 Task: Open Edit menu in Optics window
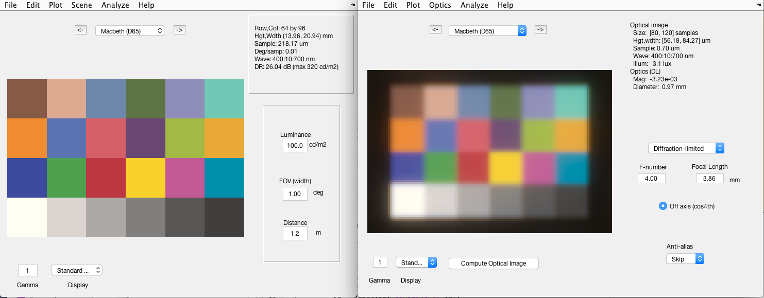[391, 5]
